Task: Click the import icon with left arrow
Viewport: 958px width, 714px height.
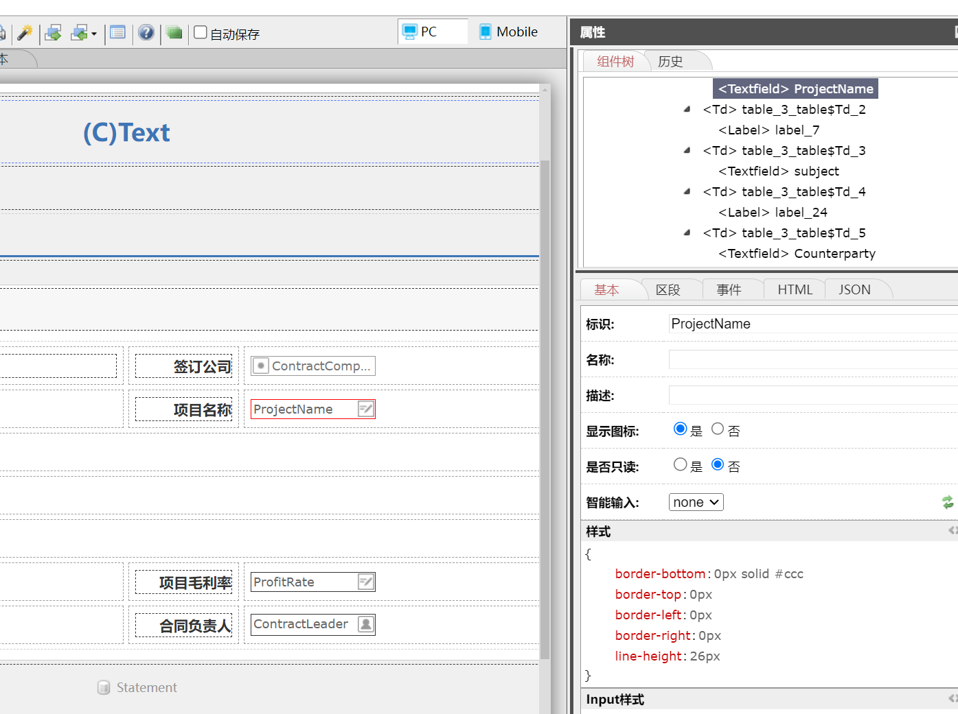Action: tap(80, 32)
